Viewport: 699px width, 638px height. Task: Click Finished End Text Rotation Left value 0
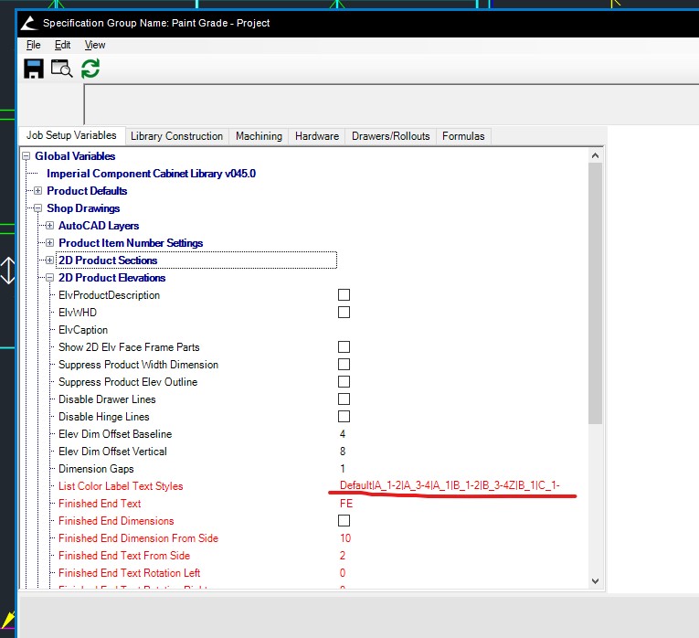click(343, 573)
